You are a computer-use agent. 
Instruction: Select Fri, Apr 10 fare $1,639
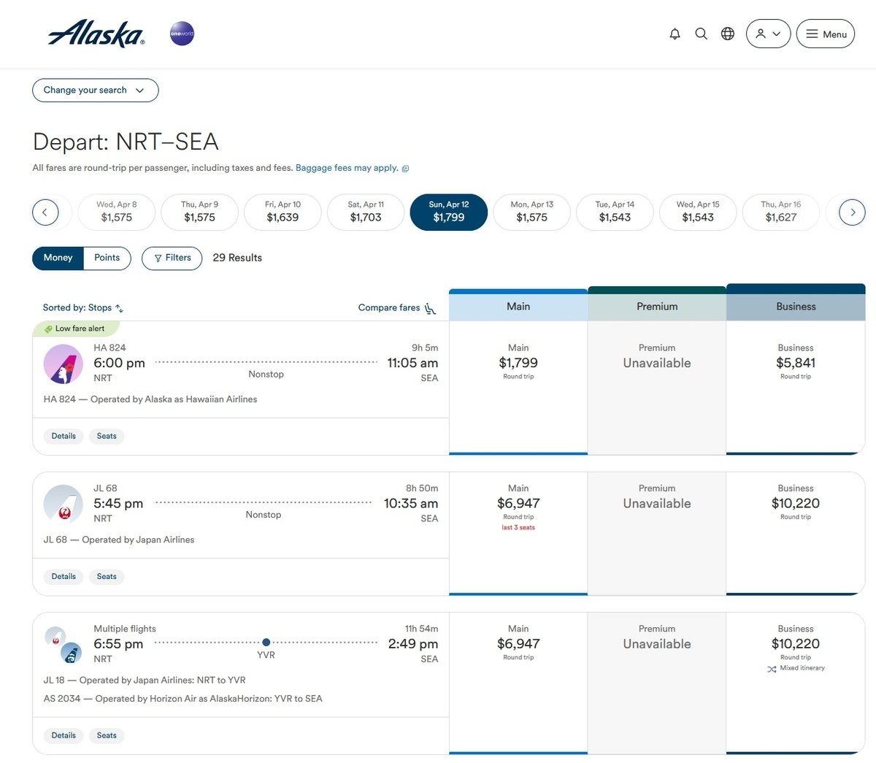click(283, 212)
